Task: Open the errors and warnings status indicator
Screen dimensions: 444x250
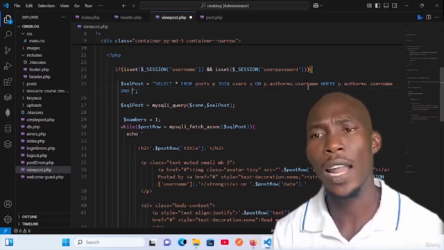Action: coord(22,231)
